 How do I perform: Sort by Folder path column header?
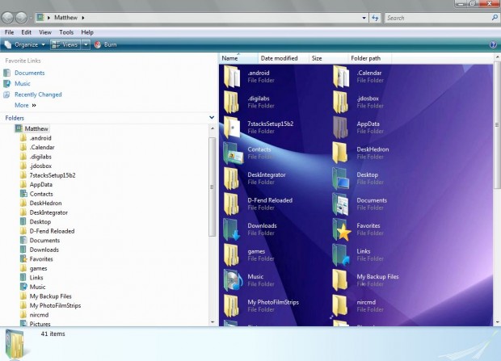point(369,58)
